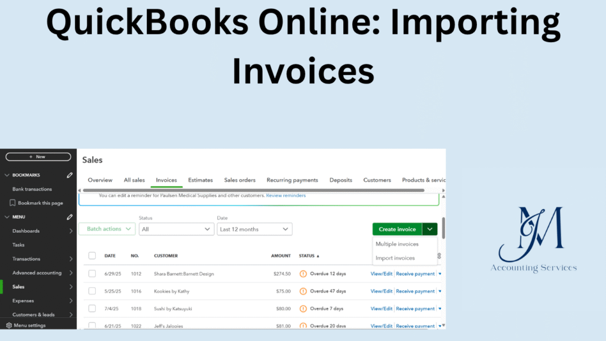
Task: Click the Create invoice button
Action: point(397,229)
